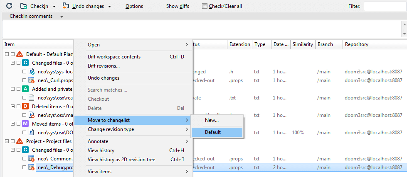
Task: Click the green A Added category icon
Action: (25, 89)
